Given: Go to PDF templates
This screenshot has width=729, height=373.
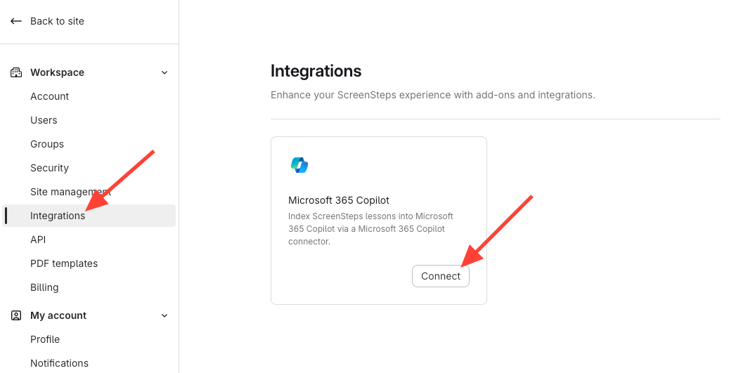Looking at the screenshot, I should tap(64, 263).
